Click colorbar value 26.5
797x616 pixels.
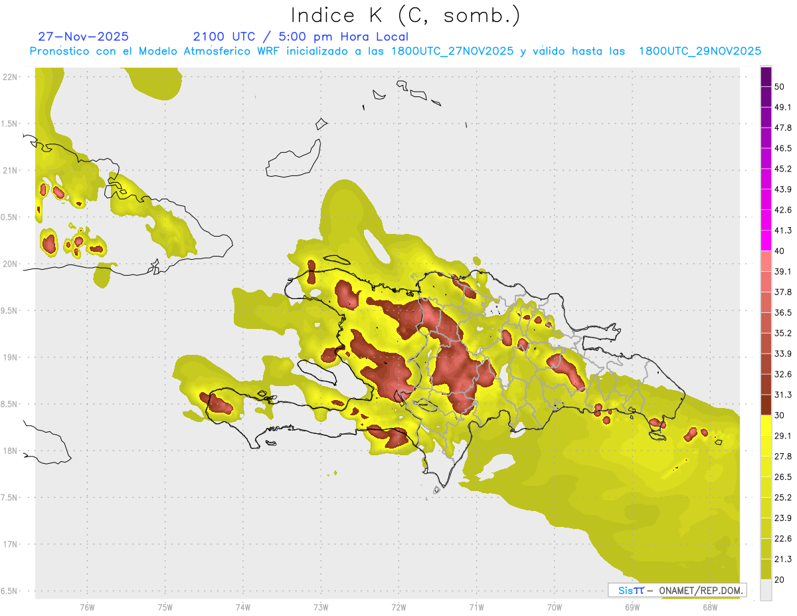click(x=783, y=477)
